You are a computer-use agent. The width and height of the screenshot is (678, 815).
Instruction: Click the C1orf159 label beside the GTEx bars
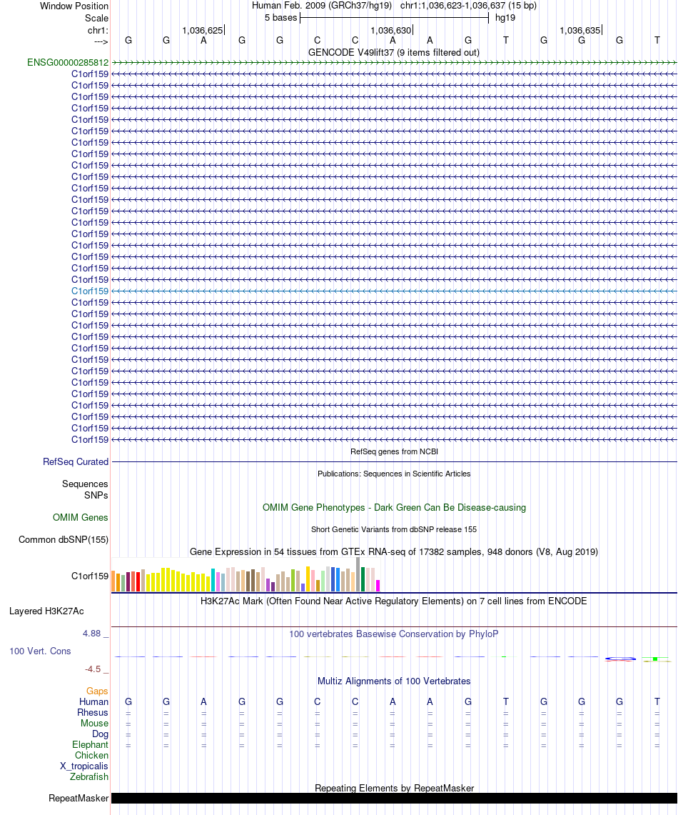(90, 576)
